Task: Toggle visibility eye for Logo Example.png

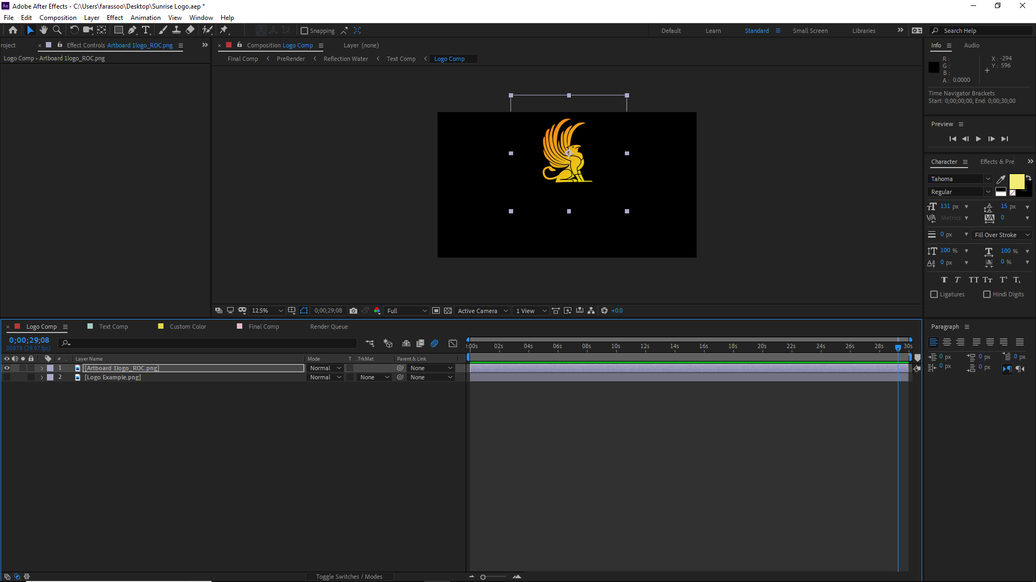Action: click(6, 377)
